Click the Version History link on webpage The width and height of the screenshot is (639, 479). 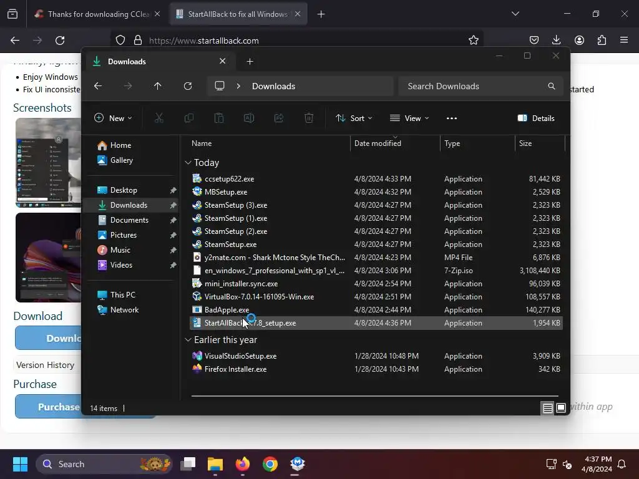click(45, 365)
